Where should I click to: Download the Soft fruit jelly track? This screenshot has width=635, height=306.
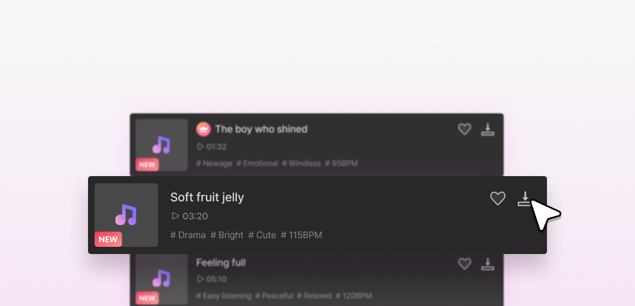(525, 199)
